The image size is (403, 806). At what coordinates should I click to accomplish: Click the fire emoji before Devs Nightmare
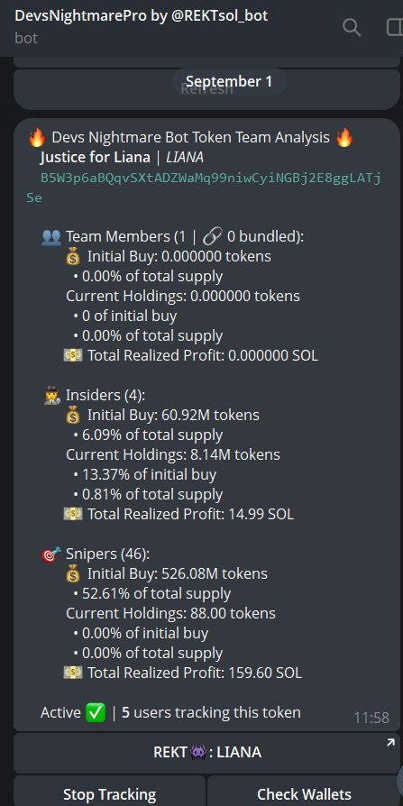click(x=37, y=138)
